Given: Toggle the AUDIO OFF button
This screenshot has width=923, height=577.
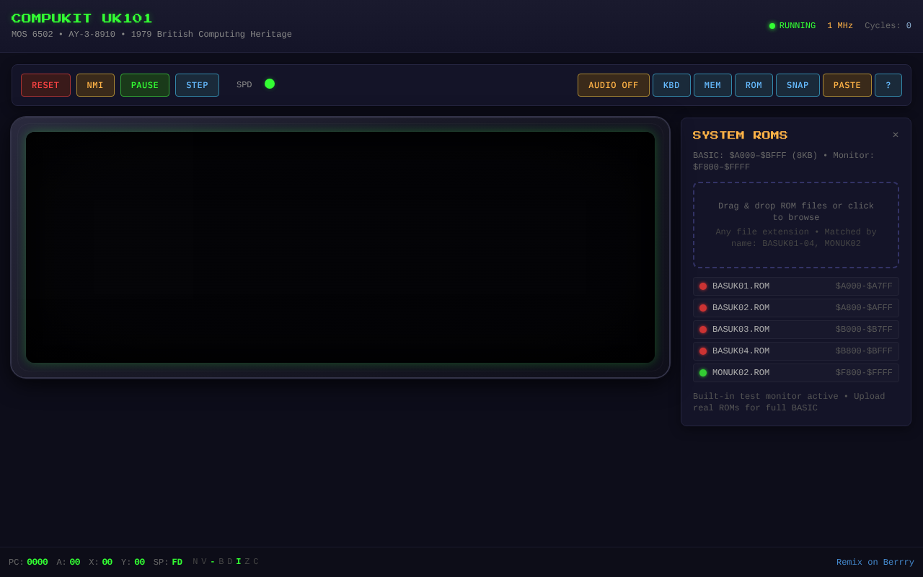Looking at the screenshot, I should (613, 85).
